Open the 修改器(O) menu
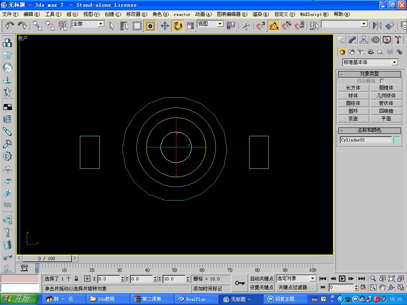Screen dimensions: 407x305 [137, 14]
